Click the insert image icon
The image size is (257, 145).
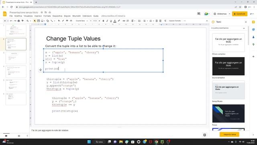42,21
